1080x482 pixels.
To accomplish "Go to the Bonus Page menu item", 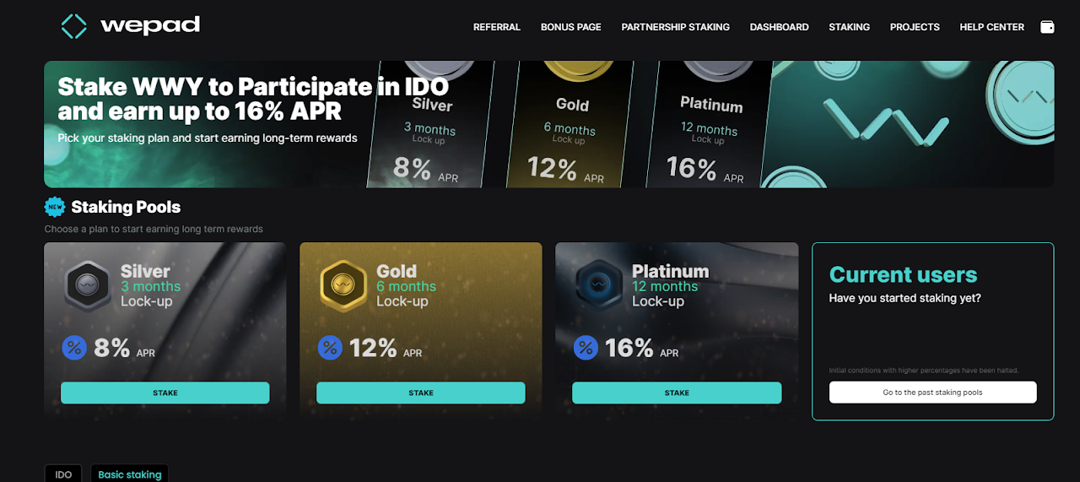I will click(x=571, y=27).
